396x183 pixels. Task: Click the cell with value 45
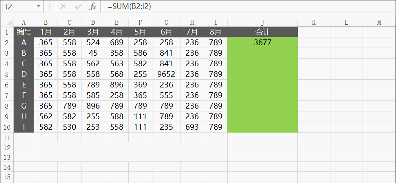(93, 53)
